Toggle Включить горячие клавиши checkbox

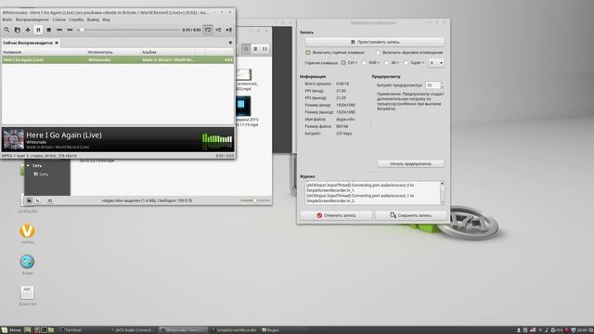308,53
